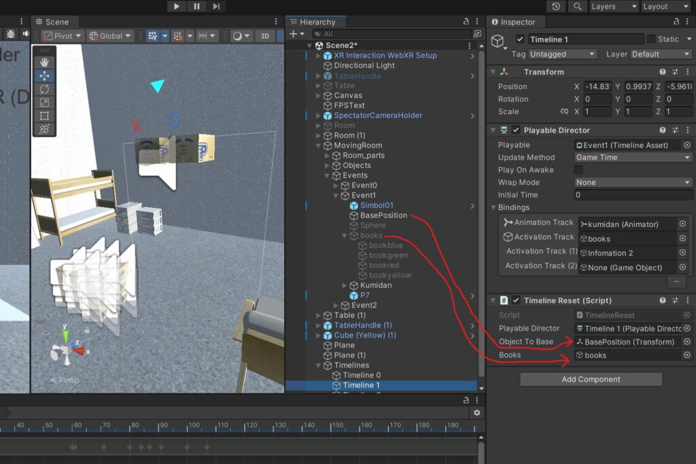Select the Scale tool
Image resolution: width=696 pixels, height=464 pixels.
click(x=44, y=103)
